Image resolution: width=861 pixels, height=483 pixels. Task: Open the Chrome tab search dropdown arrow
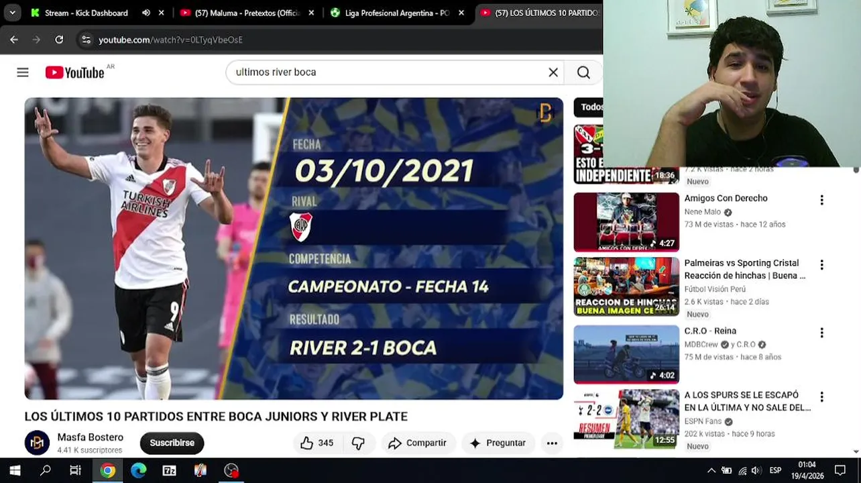point(12,13)
